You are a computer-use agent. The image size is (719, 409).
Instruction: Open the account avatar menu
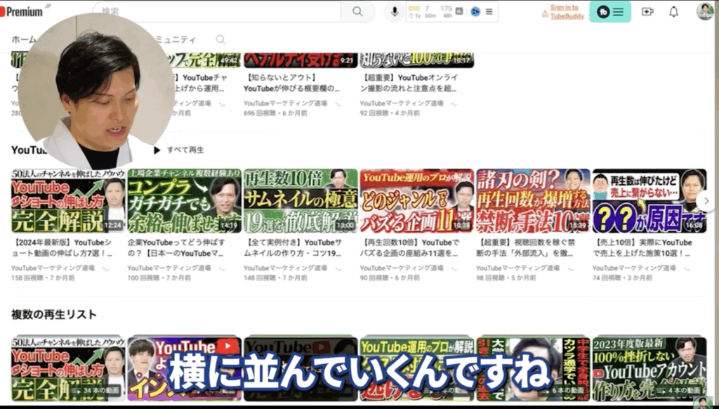click(704, 11)
